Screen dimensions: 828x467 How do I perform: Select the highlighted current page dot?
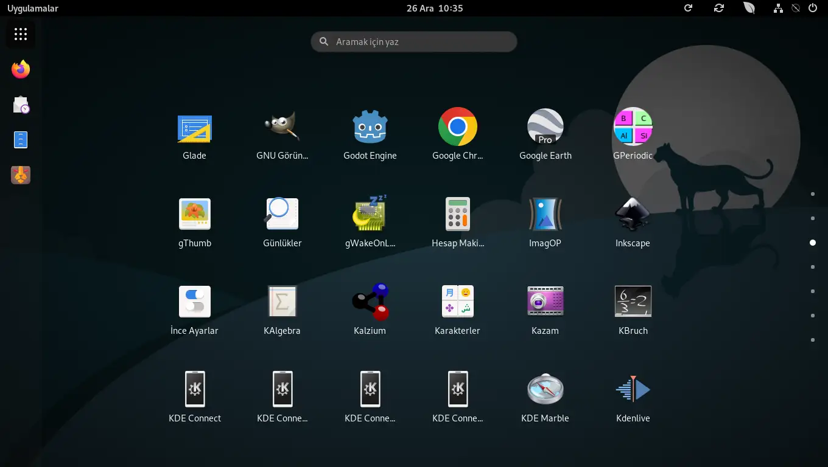813,243
